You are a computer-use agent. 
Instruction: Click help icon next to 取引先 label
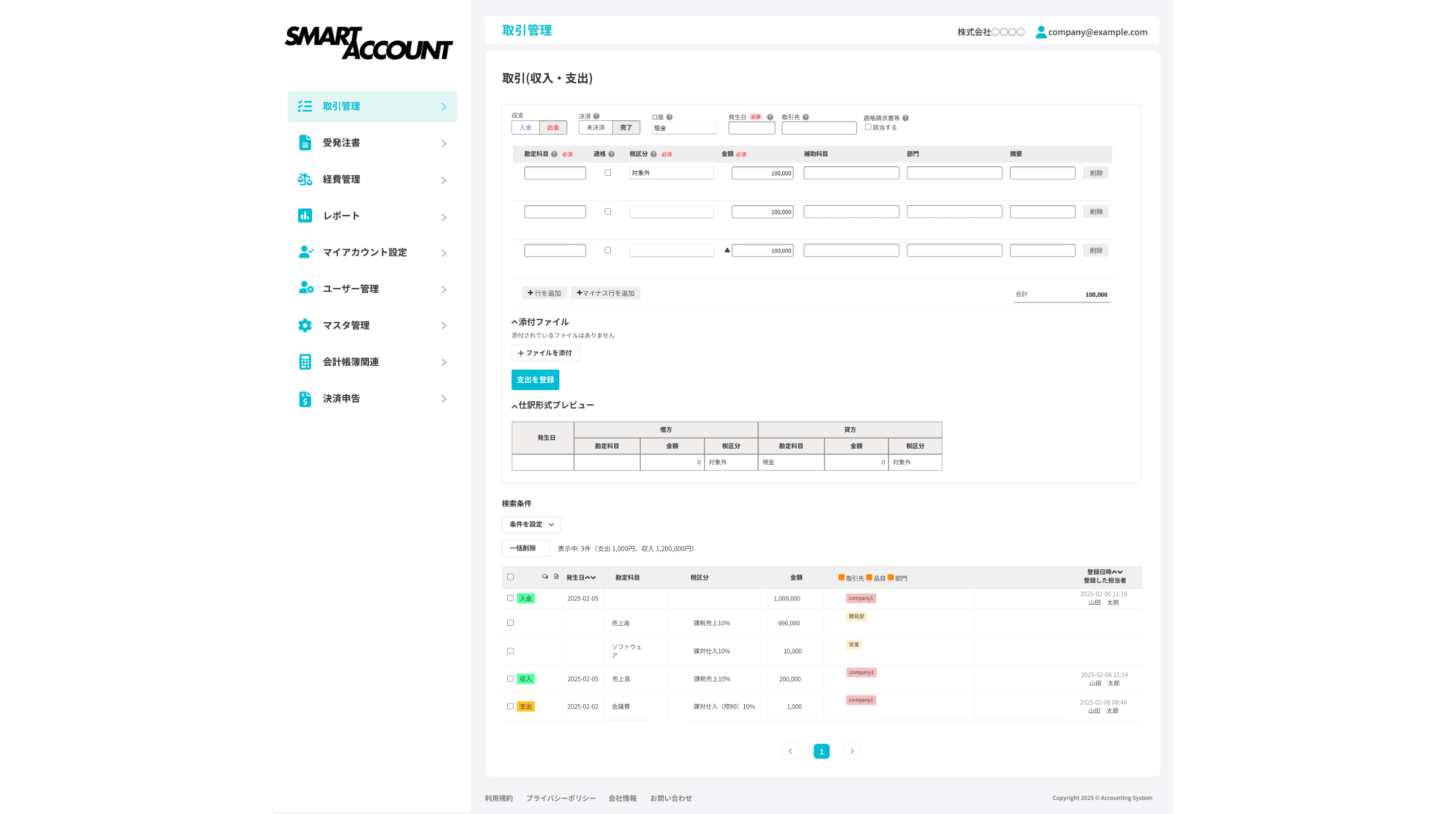(805, 117)
